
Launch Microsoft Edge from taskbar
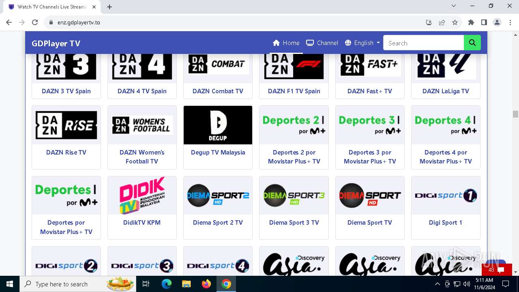pos(167,284)
